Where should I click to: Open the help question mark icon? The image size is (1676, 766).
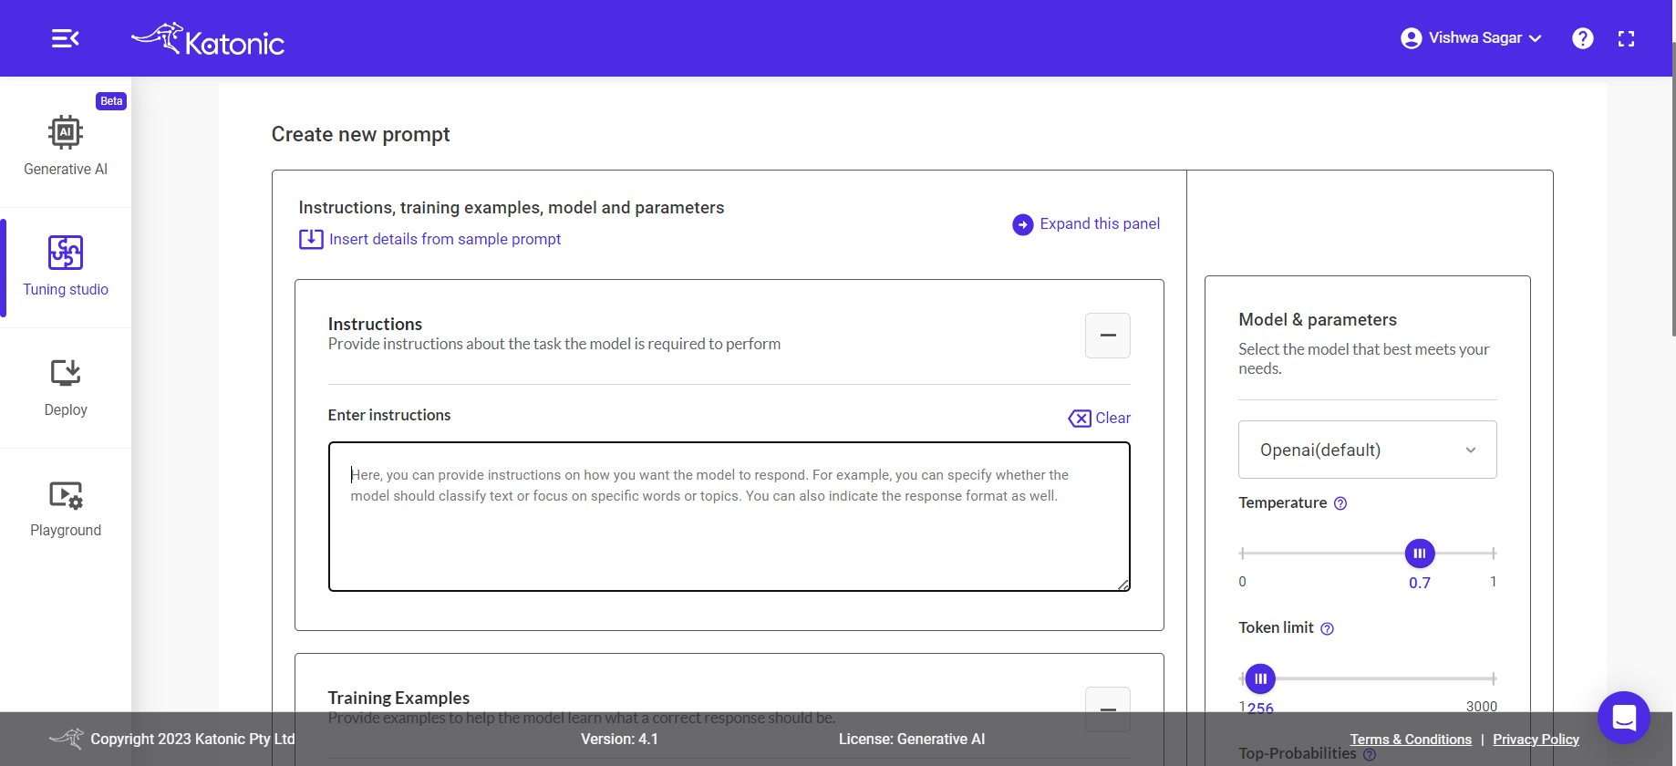[x=1583, y=38]
